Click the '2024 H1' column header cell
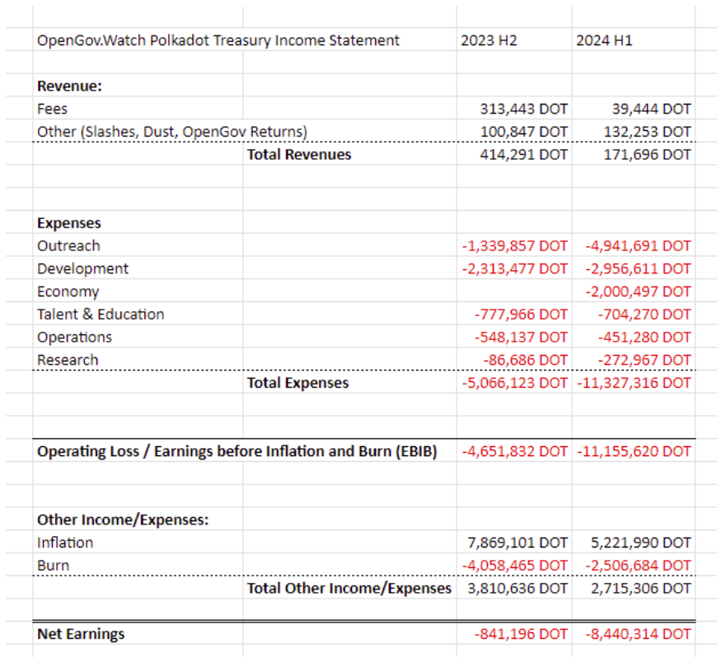 coord(604,40)
